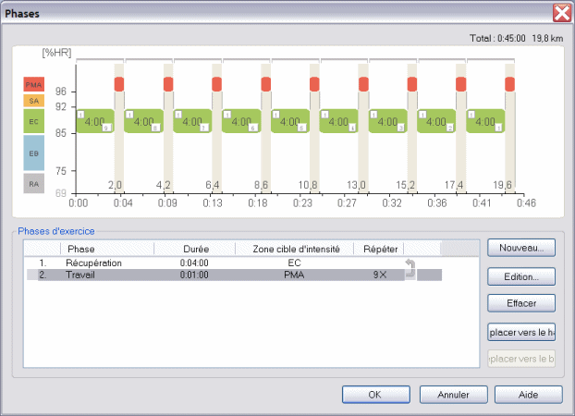The image size is (575, 416).
Task: Click the red PMA zone swatch
Action: click(33, 84)
